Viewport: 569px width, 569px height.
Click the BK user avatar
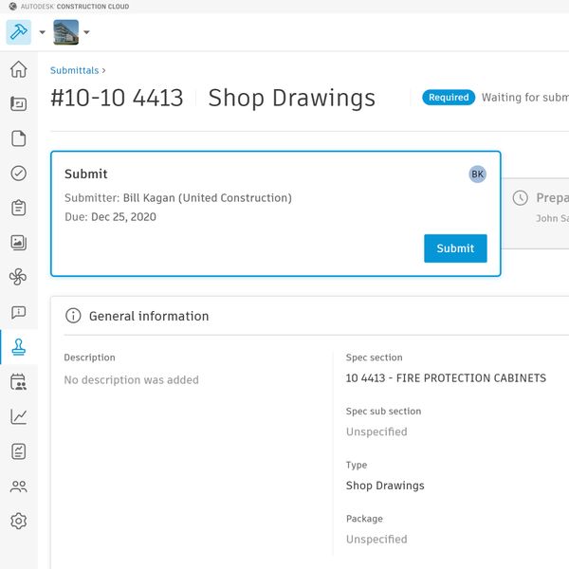(478, 174)
